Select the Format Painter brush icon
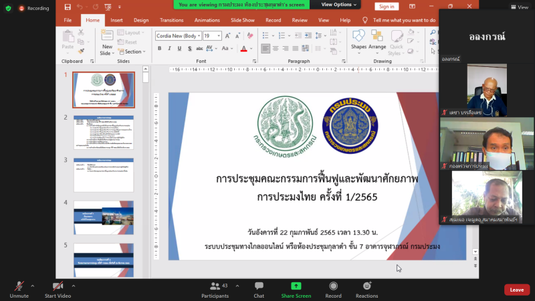Image resolution: width=535 pixels, height=301 pixels. tap(81, 52)
